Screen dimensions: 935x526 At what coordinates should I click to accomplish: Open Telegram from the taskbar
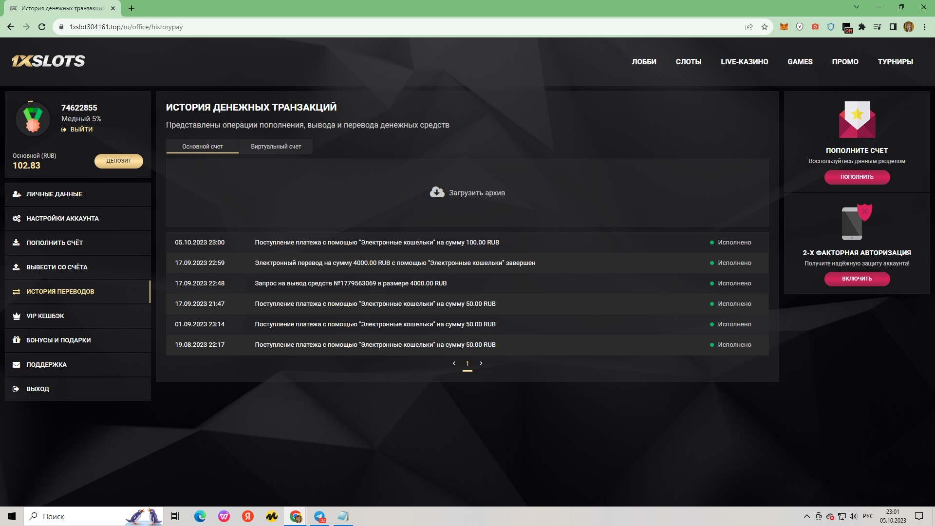(x=319, y=516)
